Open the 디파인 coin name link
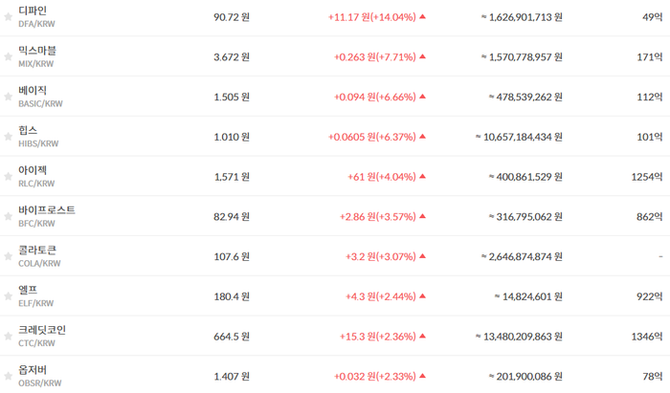 point(33,11)
